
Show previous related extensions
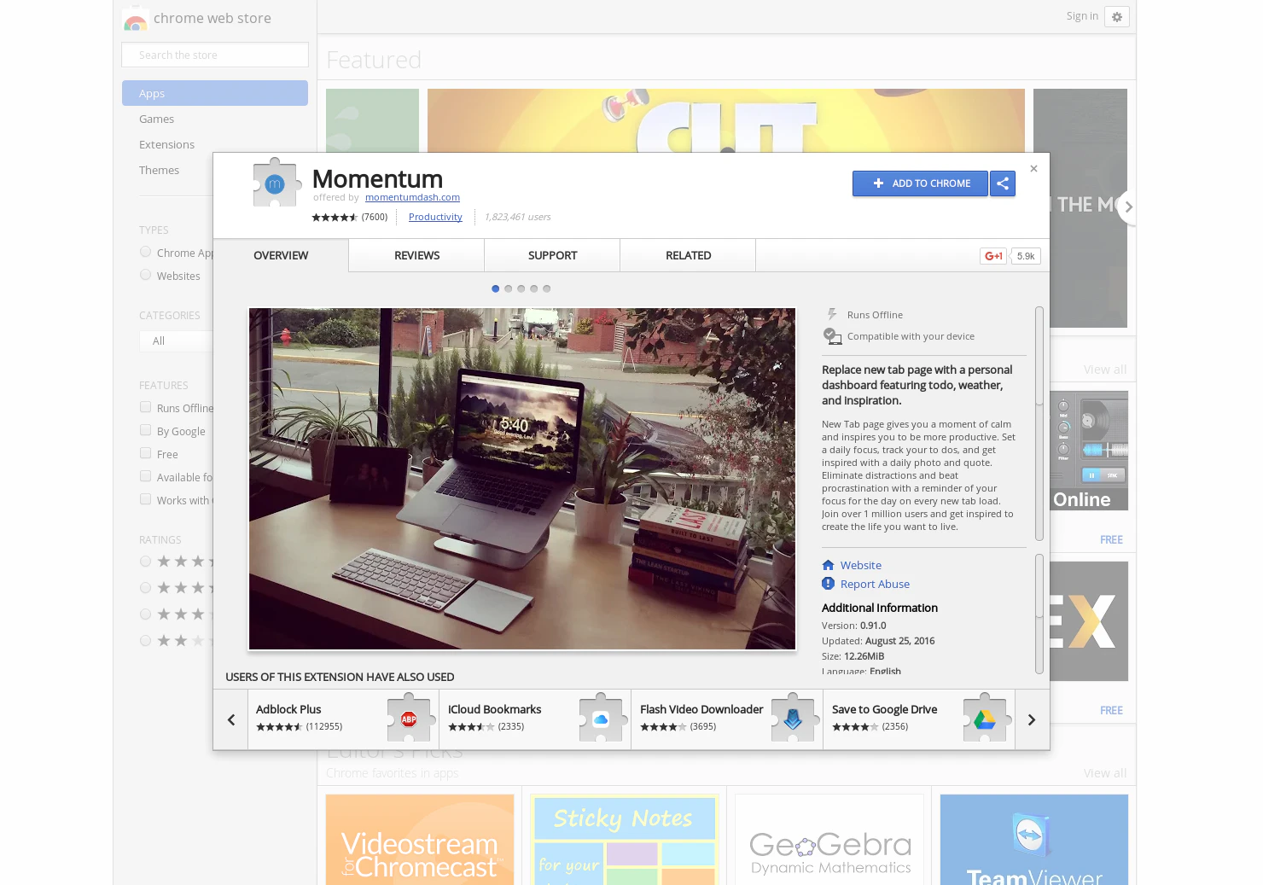pyautogui.click(x=230, y=719)
